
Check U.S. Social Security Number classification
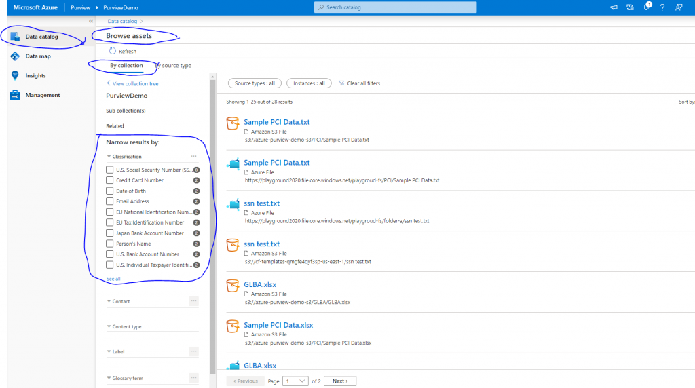click(x=109, y=170)
